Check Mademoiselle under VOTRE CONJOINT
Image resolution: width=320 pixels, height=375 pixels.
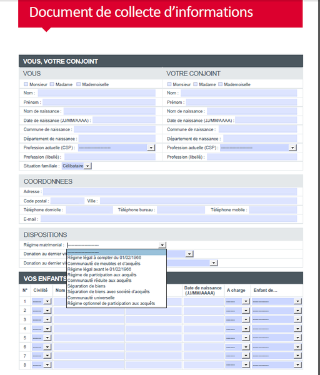220,84
